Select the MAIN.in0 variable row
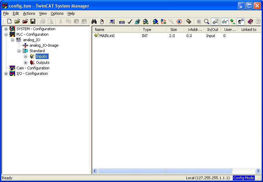The width and height of the screenshot is (263, 182). (177, 36)
